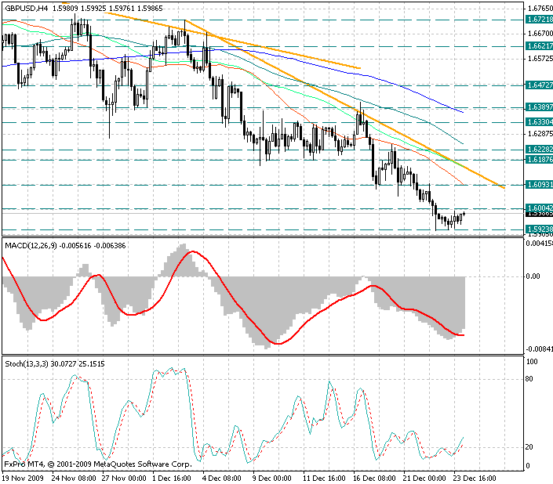Click the 0 level on Stochastic axis
553x484 pixels.
point(528,466)
